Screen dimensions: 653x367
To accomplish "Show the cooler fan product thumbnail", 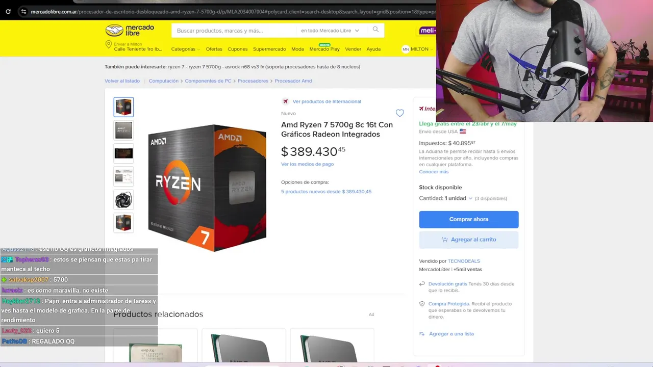I will pyautogui.click(x=123, y=200).
